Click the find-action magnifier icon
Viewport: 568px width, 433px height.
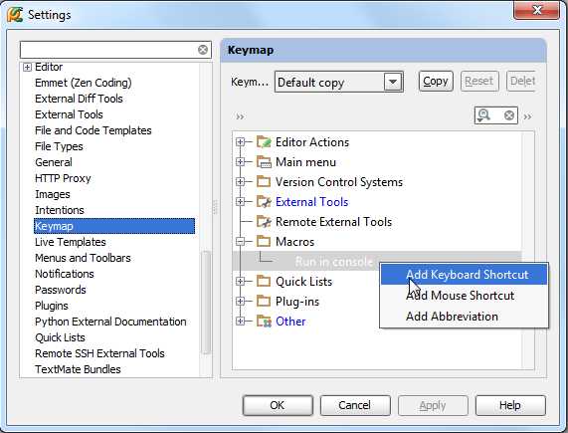point(483,115)
